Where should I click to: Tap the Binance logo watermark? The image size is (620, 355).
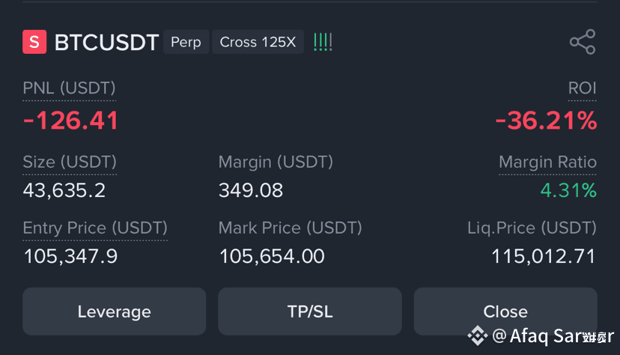(478, 336)
